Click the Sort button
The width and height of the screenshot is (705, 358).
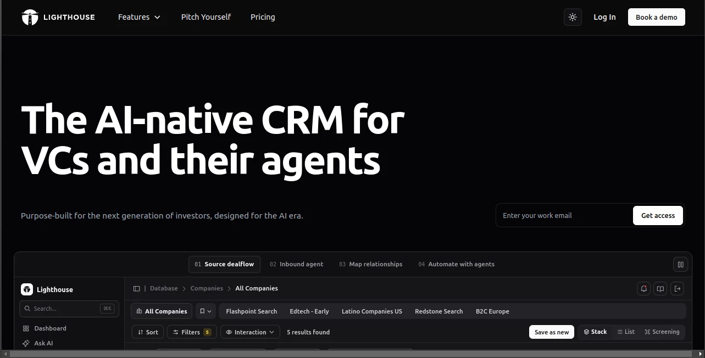(148, 332)
